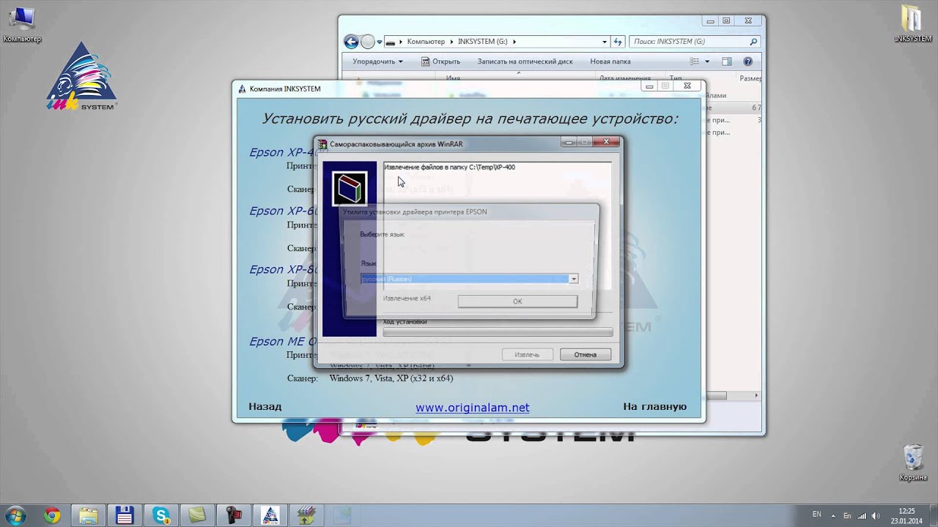Click the Извлечь button in WinRAR dialog
This screenshot has width=938, height=527.
point(527,354)
